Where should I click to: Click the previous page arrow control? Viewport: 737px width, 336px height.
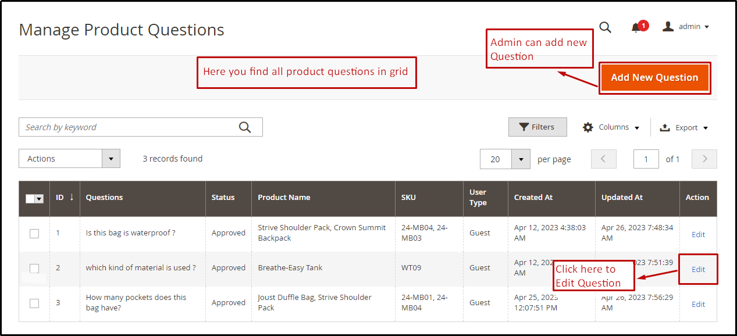coord(603,159)
